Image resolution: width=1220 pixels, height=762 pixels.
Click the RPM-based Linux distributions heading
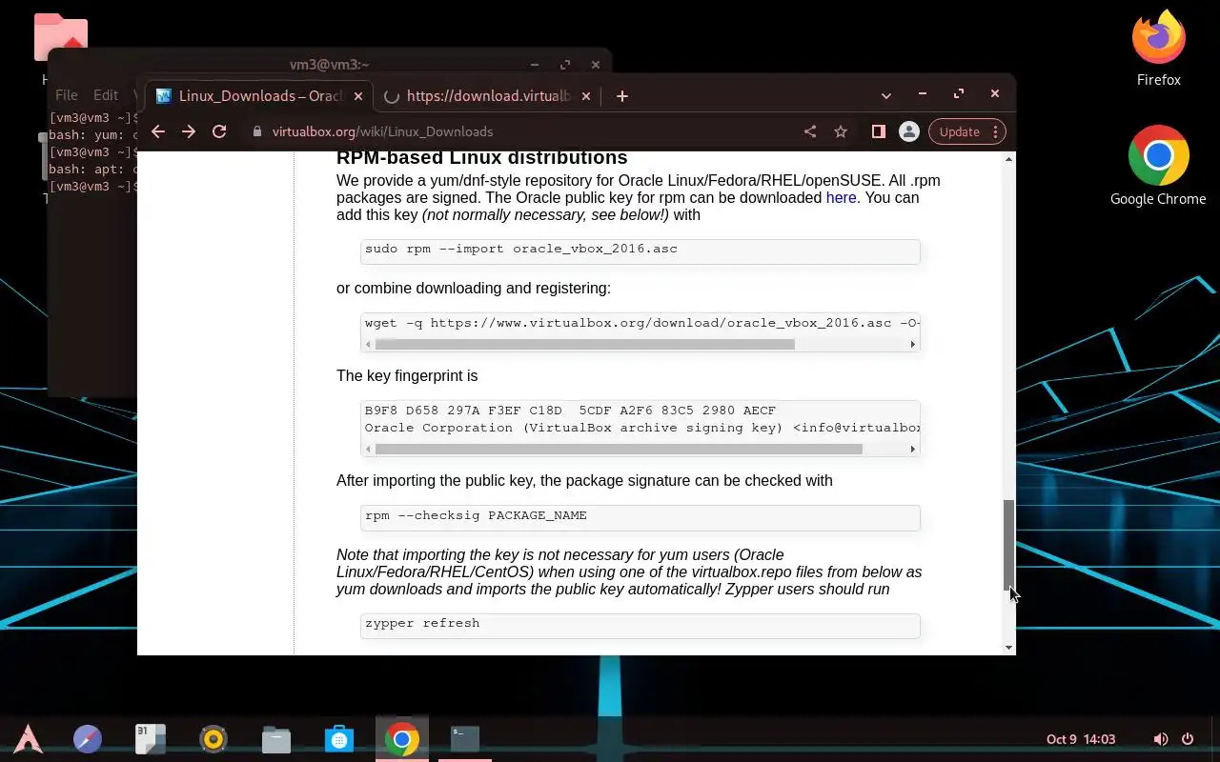click(482, 157)
